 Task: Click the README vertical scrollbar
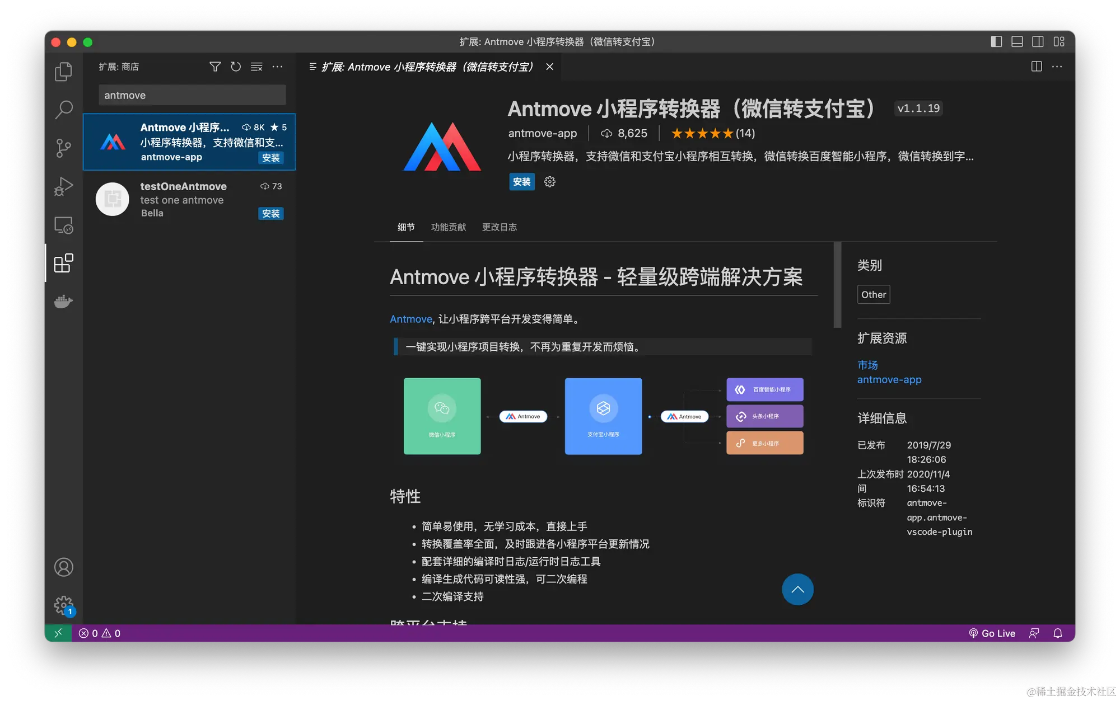pyautogui.click(x=837, y=285)
